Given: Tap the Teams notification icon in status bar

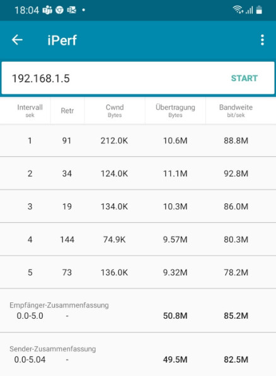Looking at the screenshot, I should (47, 10).
